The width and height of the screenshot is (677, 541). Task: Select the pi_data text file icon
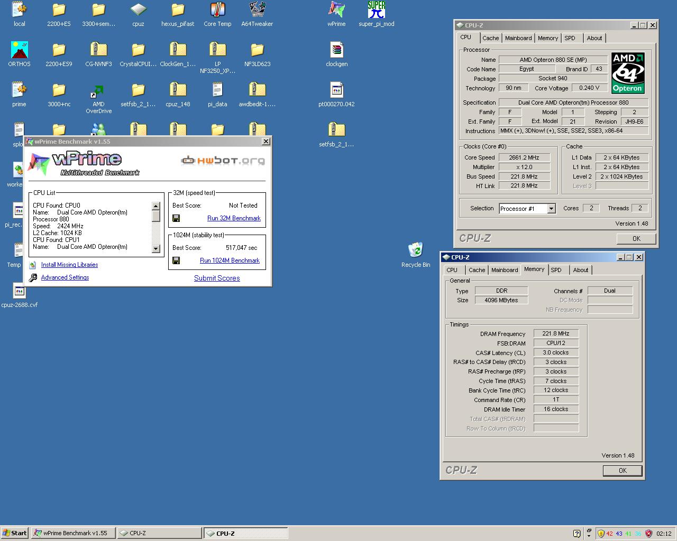click(217, 95)
